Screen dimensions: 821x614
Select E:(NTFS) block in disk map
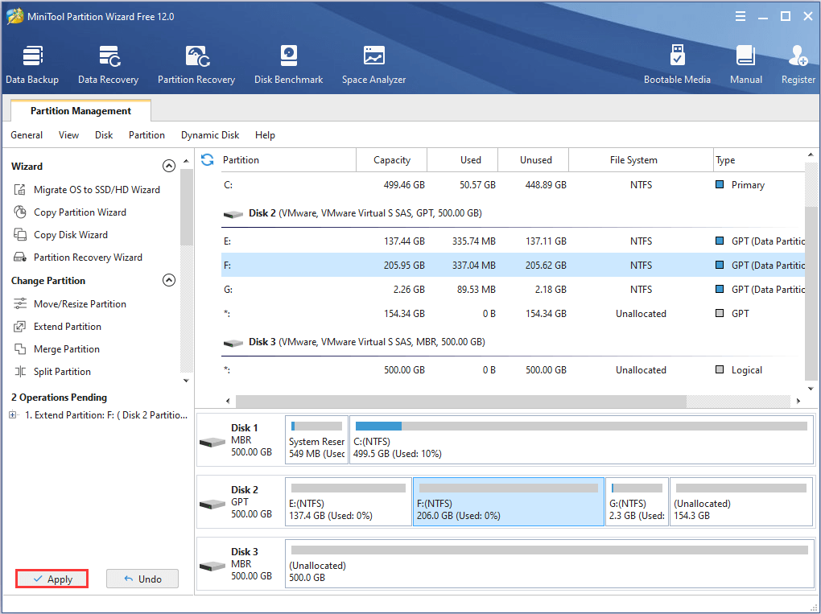[349, 501]
